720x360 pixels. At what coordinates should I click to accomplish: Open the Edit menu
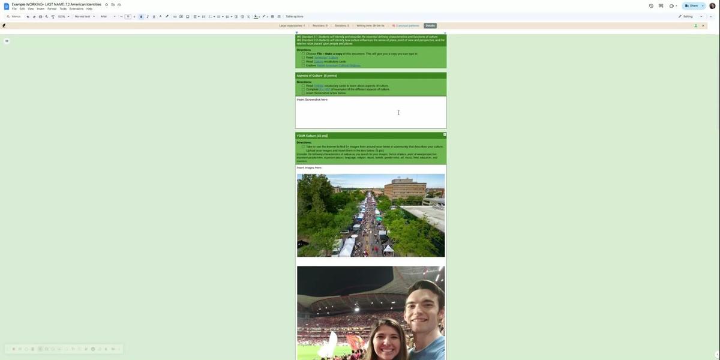(x=22, y=9)
